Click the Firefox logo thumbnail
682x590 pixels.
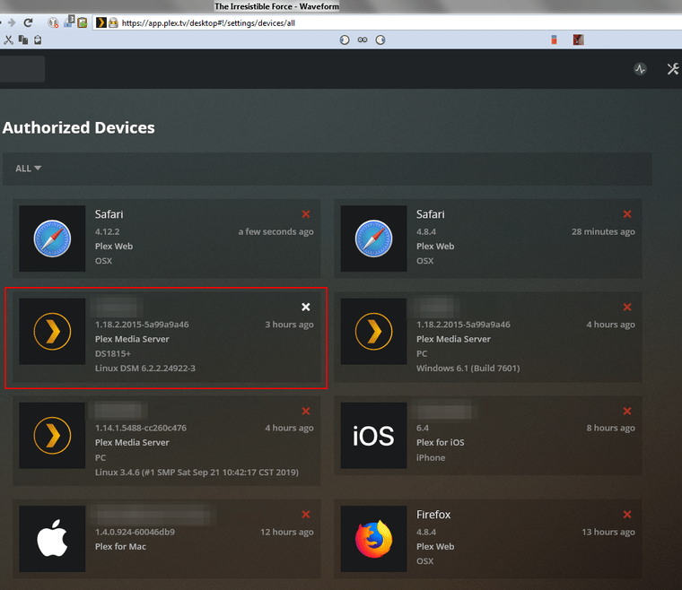[x=373, y=539]
